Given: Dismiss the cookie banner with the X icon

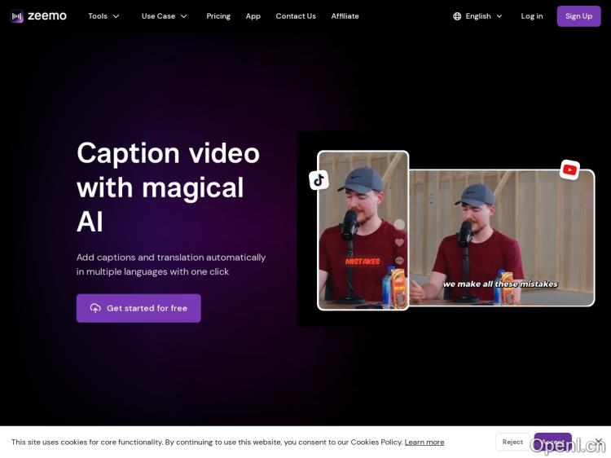Looking at the screenshot, I should coord(598,442).
